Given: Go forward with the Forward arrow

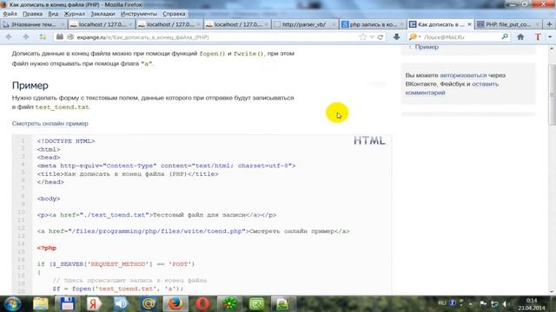Looking at the screenshot, I should [26, 36].
